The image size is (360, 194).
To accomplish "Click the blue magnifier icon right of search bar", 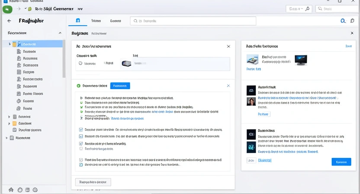I will (x=343, y=21).
